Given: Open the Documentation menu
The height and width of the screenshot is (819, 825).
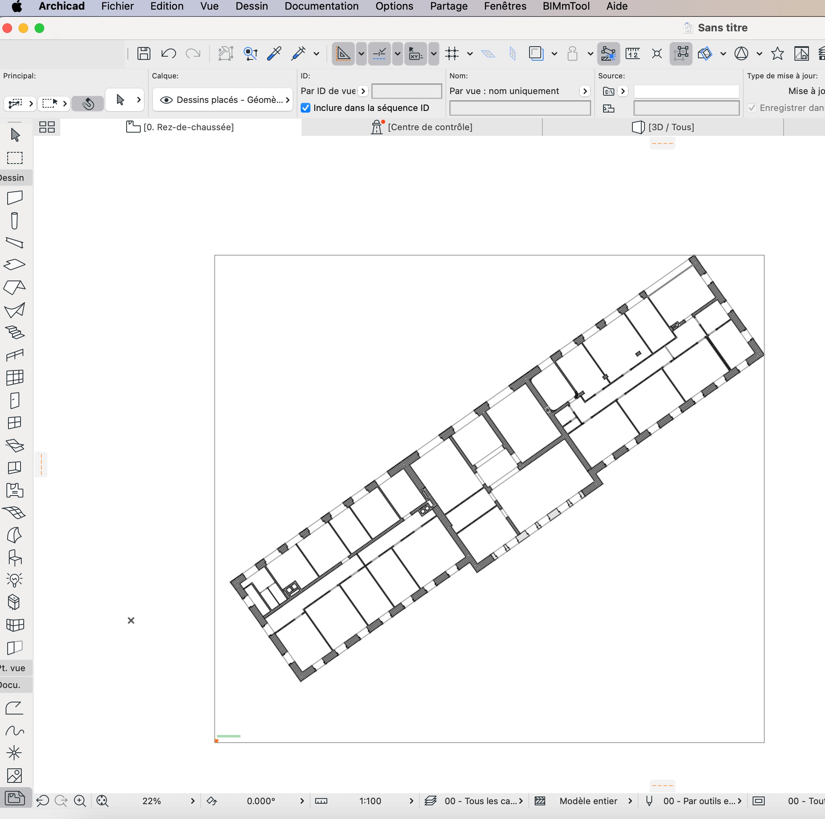Looking at the screenshot, I should pyautogui.click(x=322, y=6).
